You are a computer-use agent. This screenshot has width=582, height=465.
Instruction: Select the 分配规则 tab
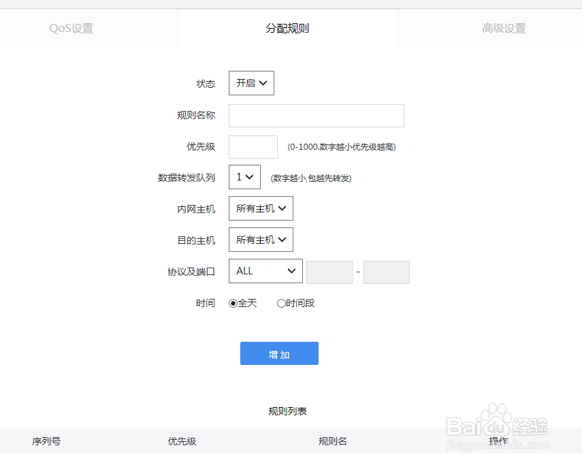(x=287, y=28)
